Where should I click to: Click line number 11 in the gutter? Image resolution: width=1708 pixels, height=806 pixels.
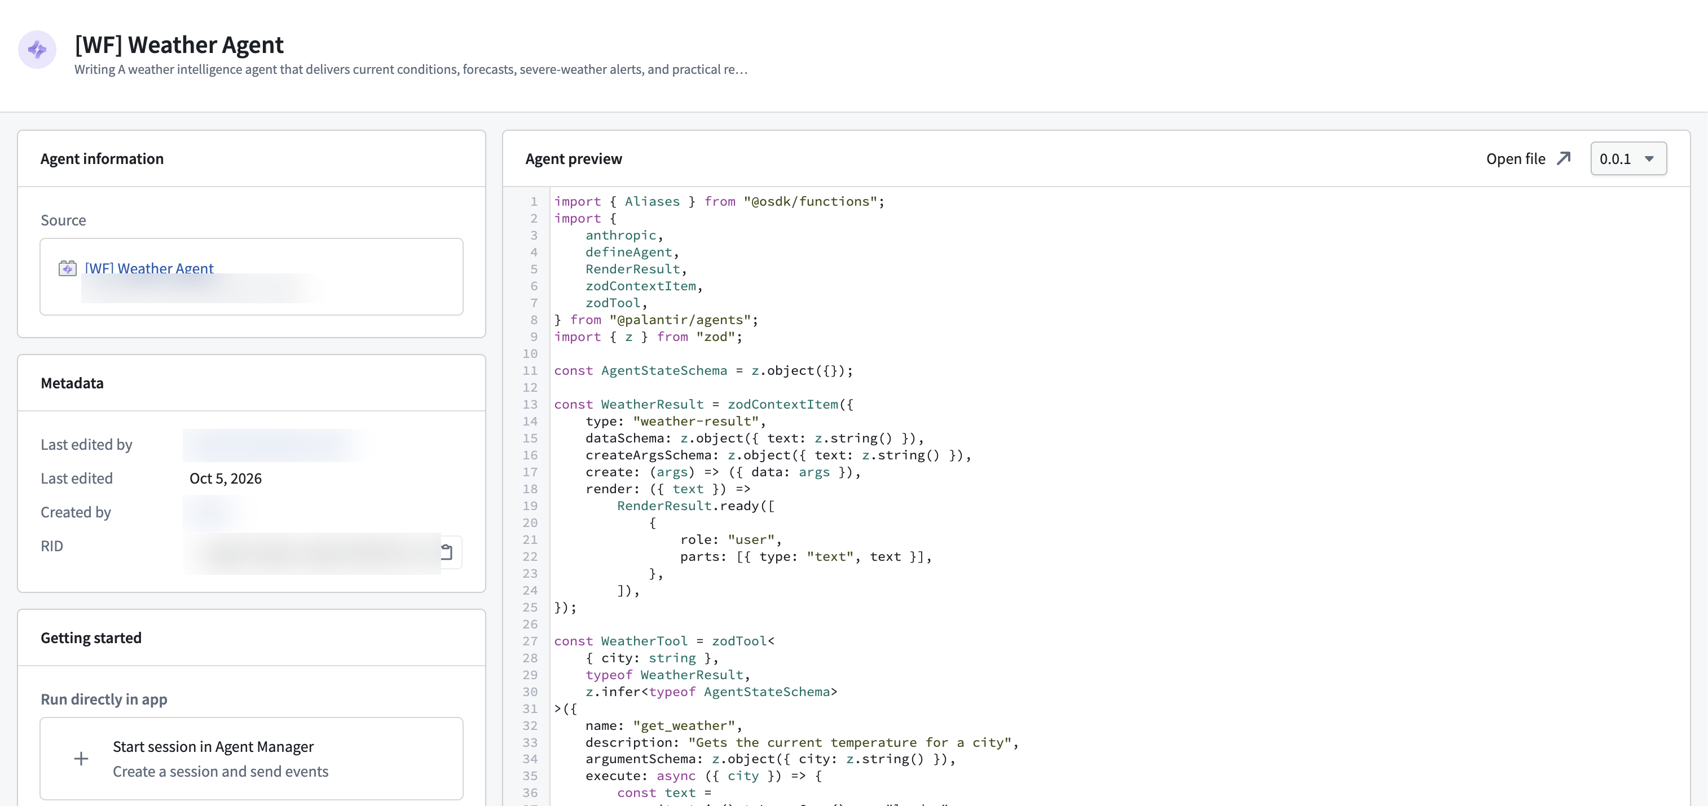click(530, 370)
